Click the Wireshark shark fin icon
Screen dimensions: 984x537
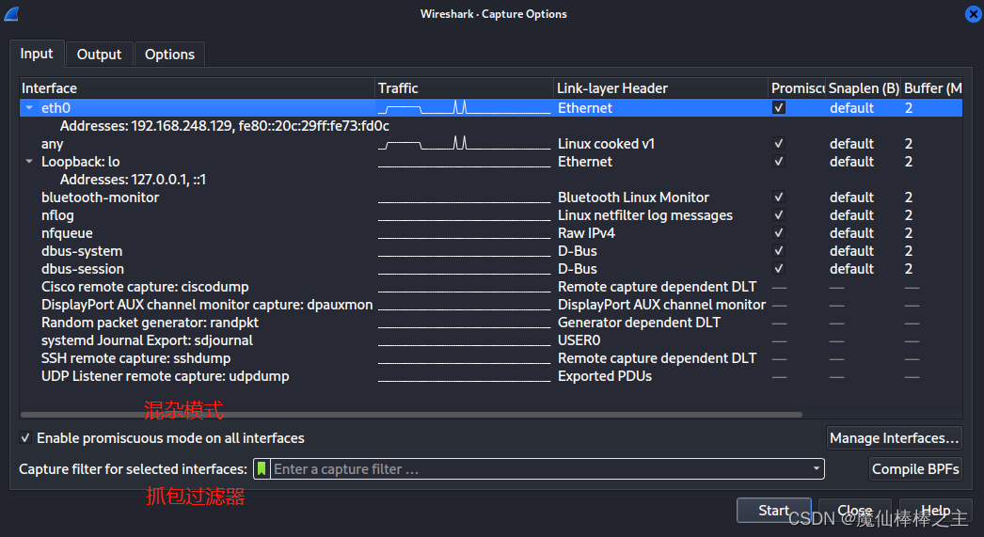click(x=12, y=14)
